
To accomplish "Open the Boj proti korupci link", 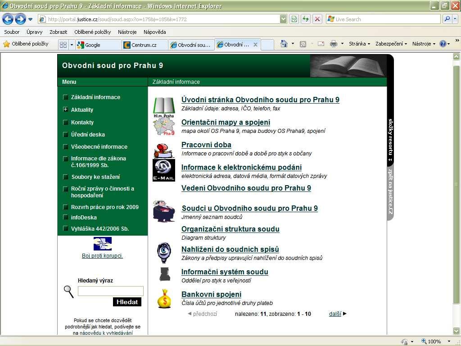I will point(102,256).
